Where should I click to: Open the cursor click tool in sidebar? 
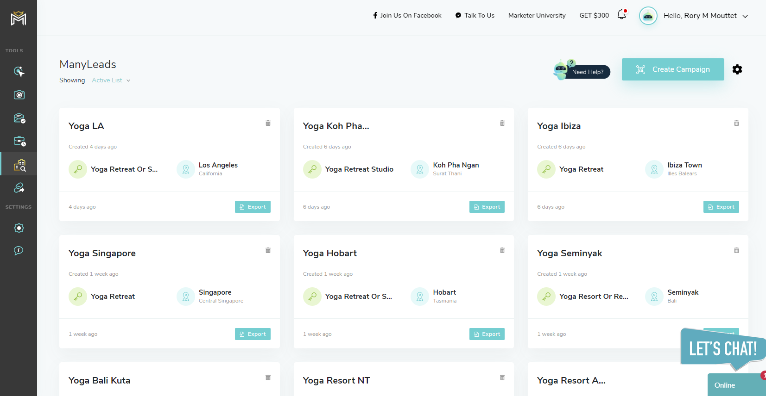pos(19,71)
